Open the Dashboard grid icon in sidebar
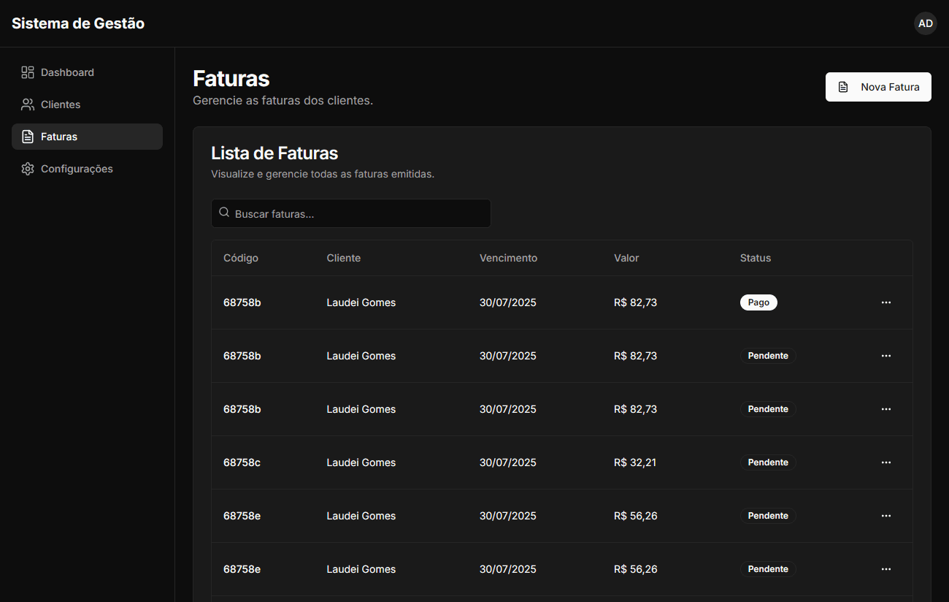This screenshot has width=949, height=602. [28, 72]
